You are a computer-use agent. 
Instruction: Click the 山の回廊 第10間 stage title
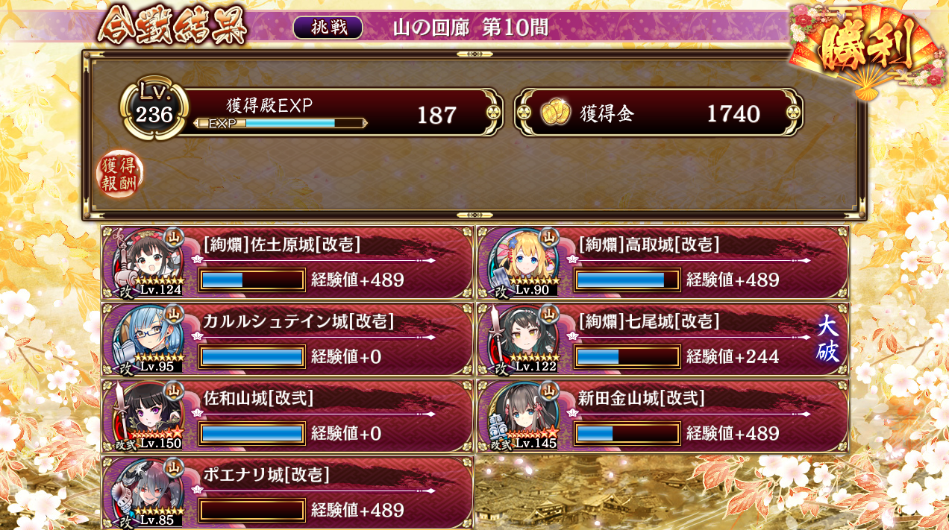coord(471,28)
